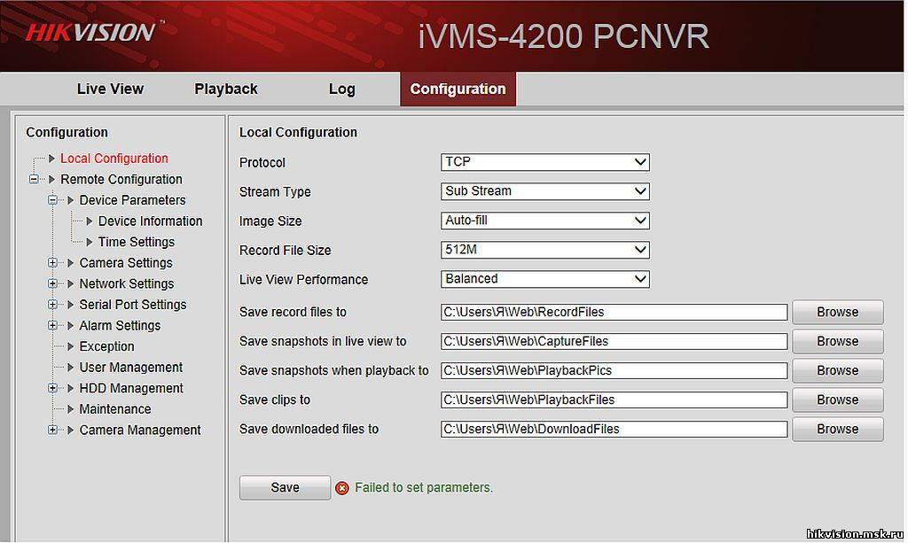
Task: Switch to the Playback tab
Action: 226,89
